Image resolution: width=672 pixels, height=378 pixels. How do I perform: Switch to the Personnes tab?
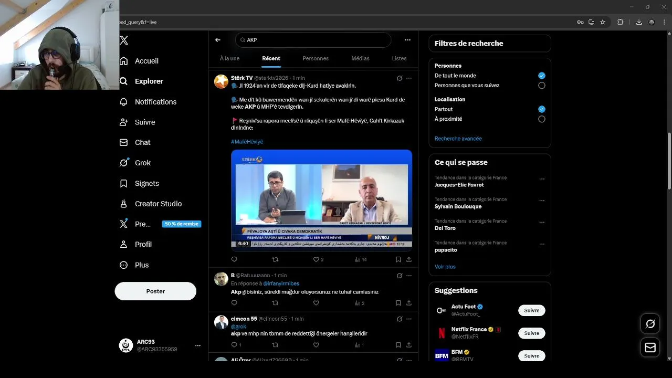[316, 58]
